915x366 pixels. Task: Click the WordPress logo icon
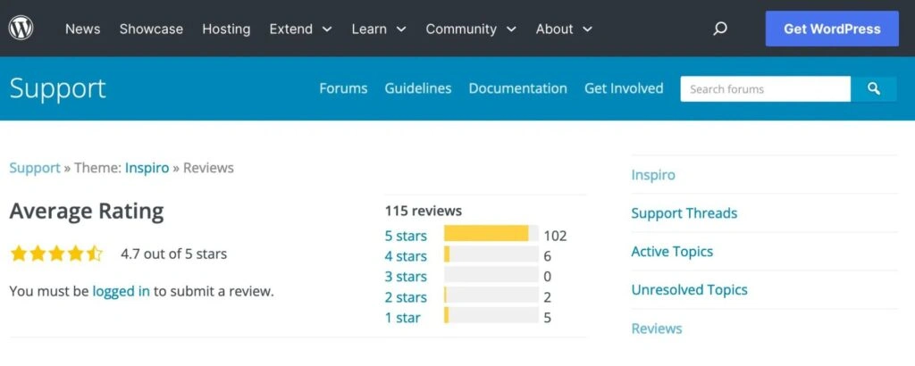21,29
